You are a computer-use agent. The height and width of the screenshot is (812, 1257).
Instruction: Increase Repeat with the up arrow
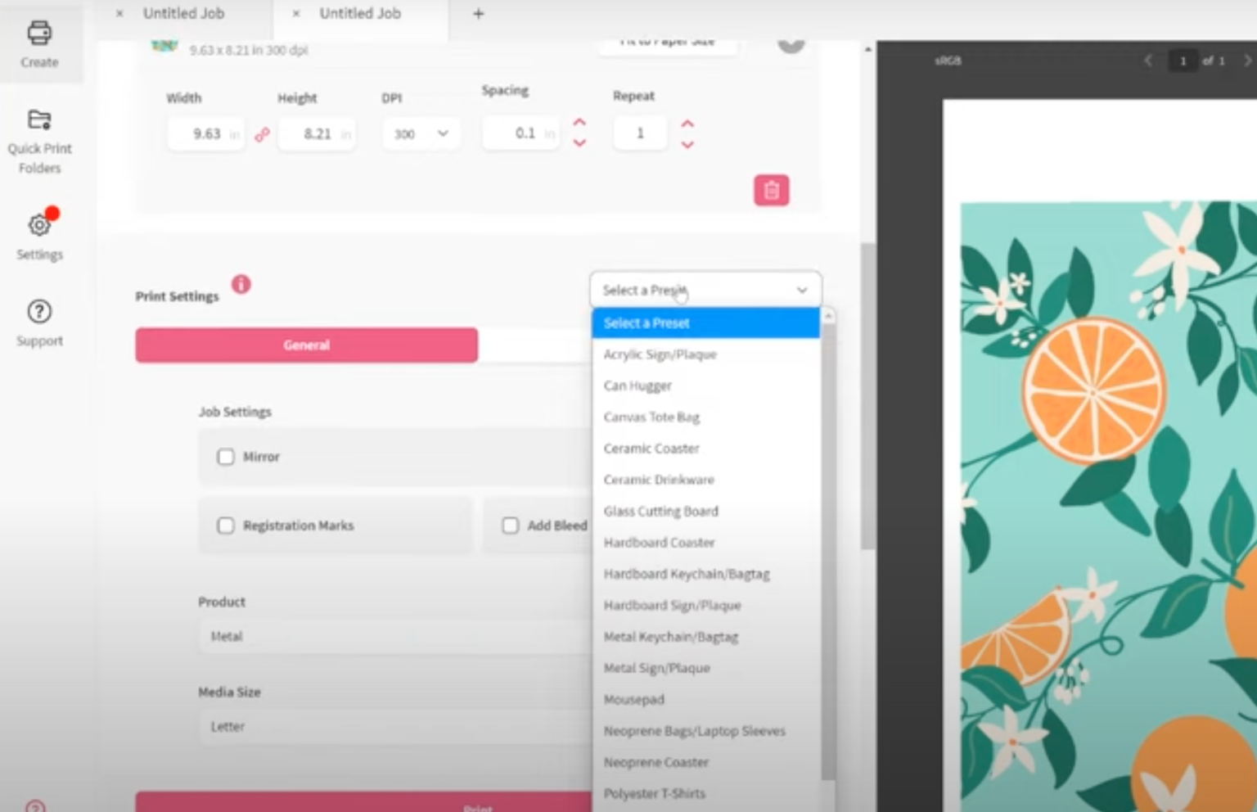coord(687,123)
